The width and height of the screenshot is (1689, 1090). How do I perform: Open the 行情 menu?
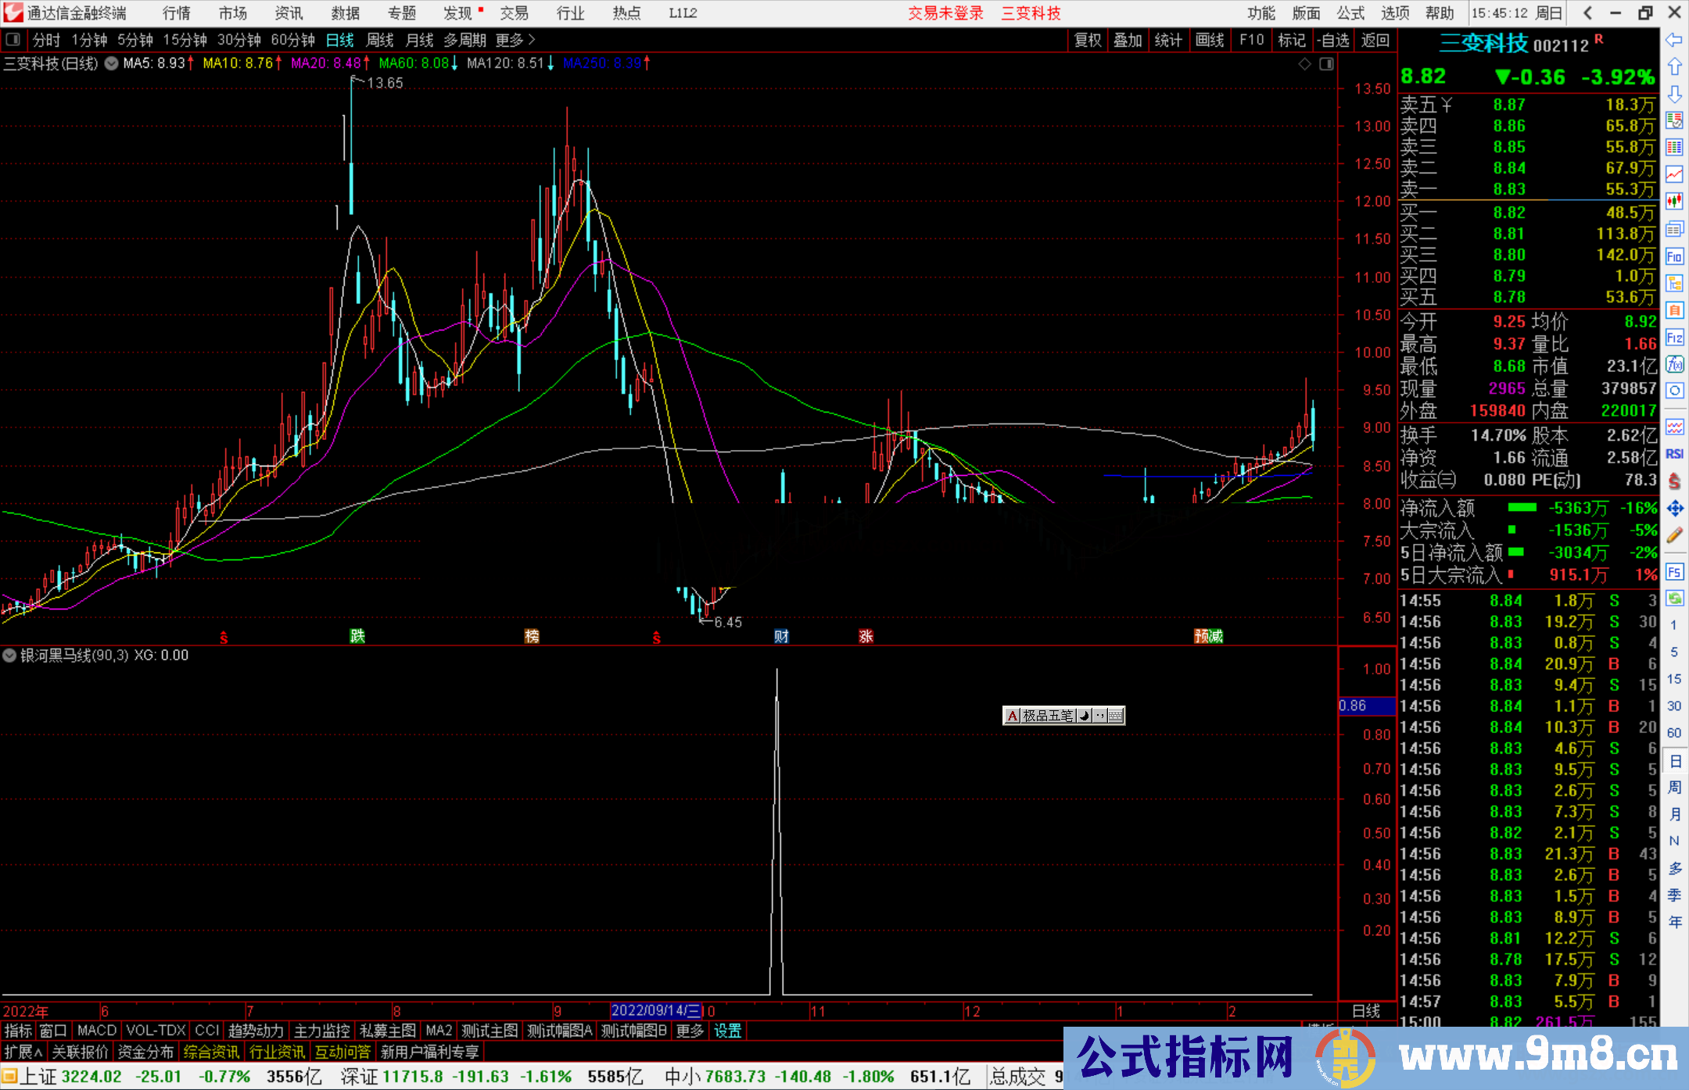click(176, 13)
